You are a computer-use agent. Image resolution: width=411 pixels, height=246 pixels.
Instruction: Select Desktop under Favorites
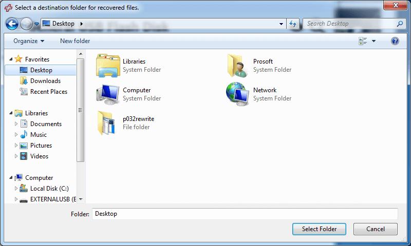41,70
